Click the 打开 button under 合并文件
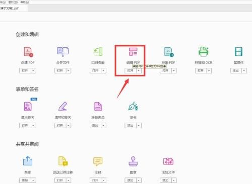252x184 pixels. coord(60,70)
